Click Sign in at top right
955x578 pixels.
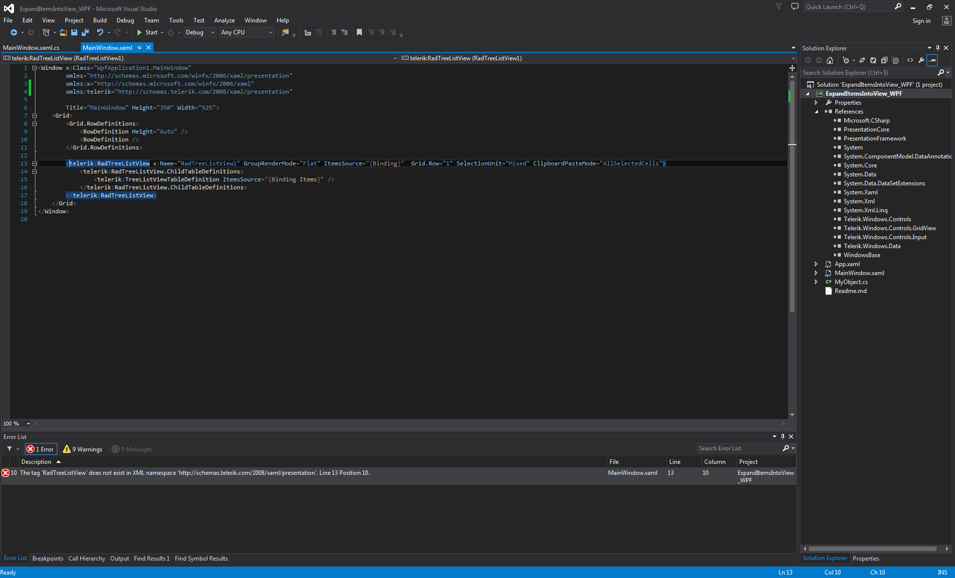(921, 21)
